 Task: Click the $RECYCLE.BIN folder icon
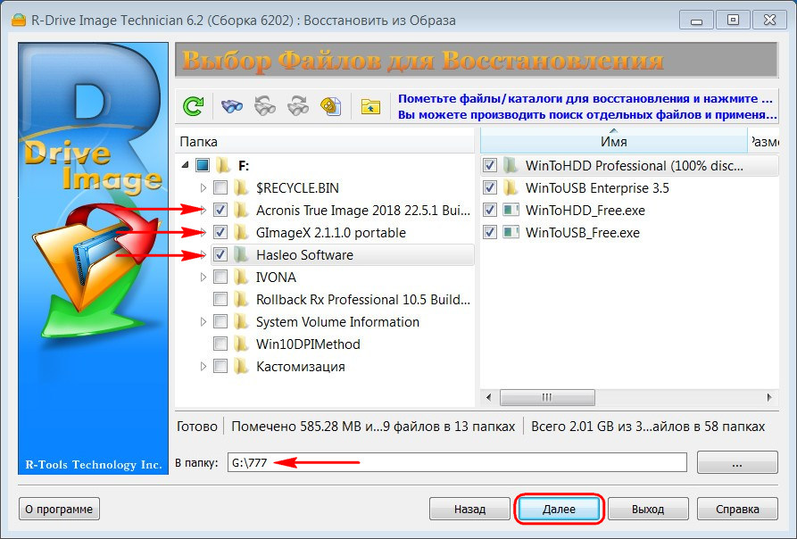click(241, 188)
